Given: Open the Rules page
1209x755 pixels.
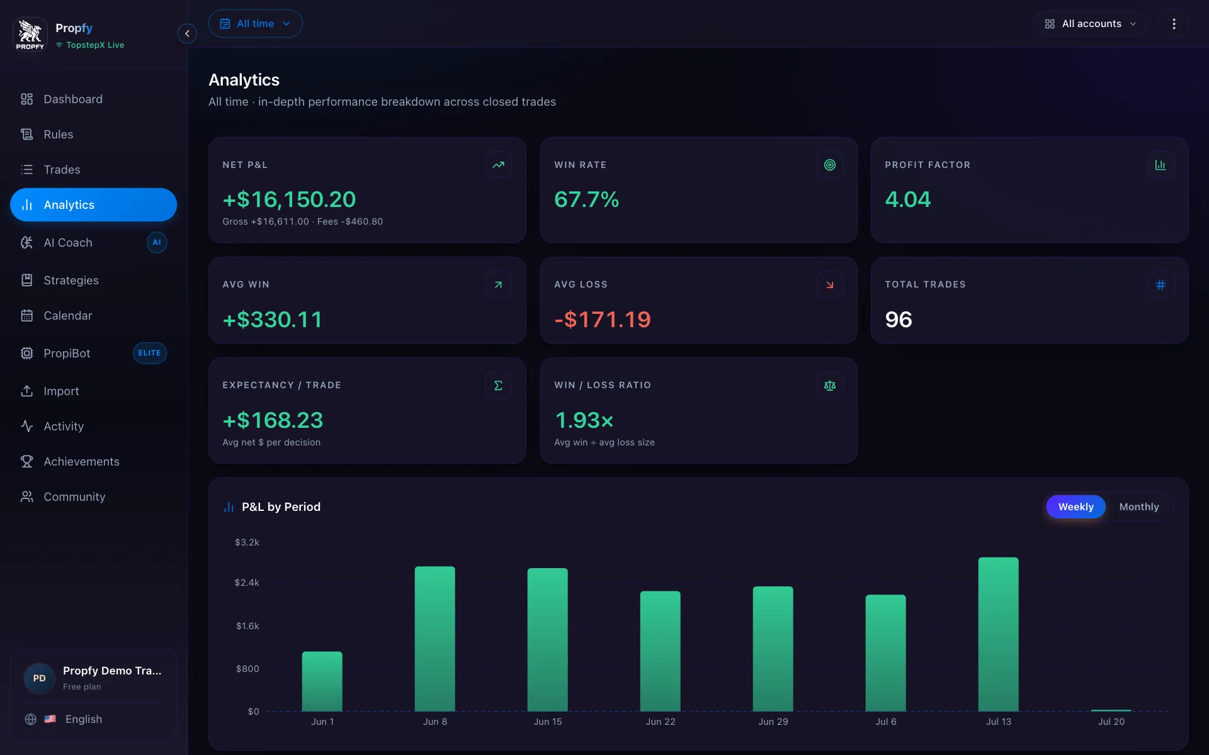Looking at the screenshot, I should tap(93, 134).
